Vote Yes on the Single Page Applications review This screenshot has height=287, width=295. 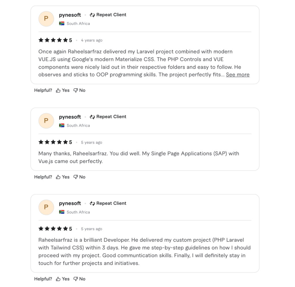point(63,177)
